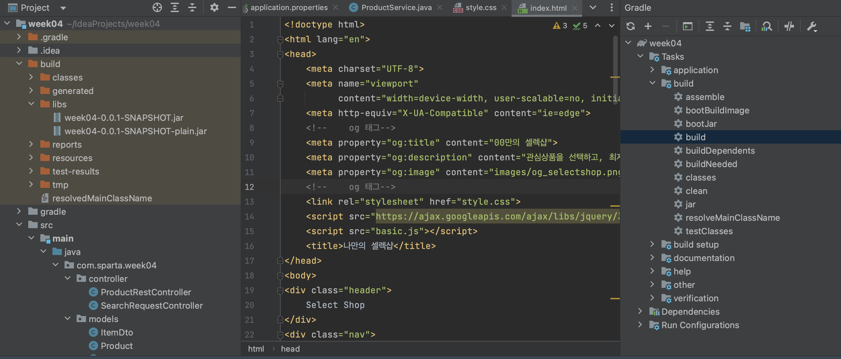The width and height of the screenshot is (841, 359).
Task: Collapse all nodes in Gradle panel
Action: pos(727,26)
